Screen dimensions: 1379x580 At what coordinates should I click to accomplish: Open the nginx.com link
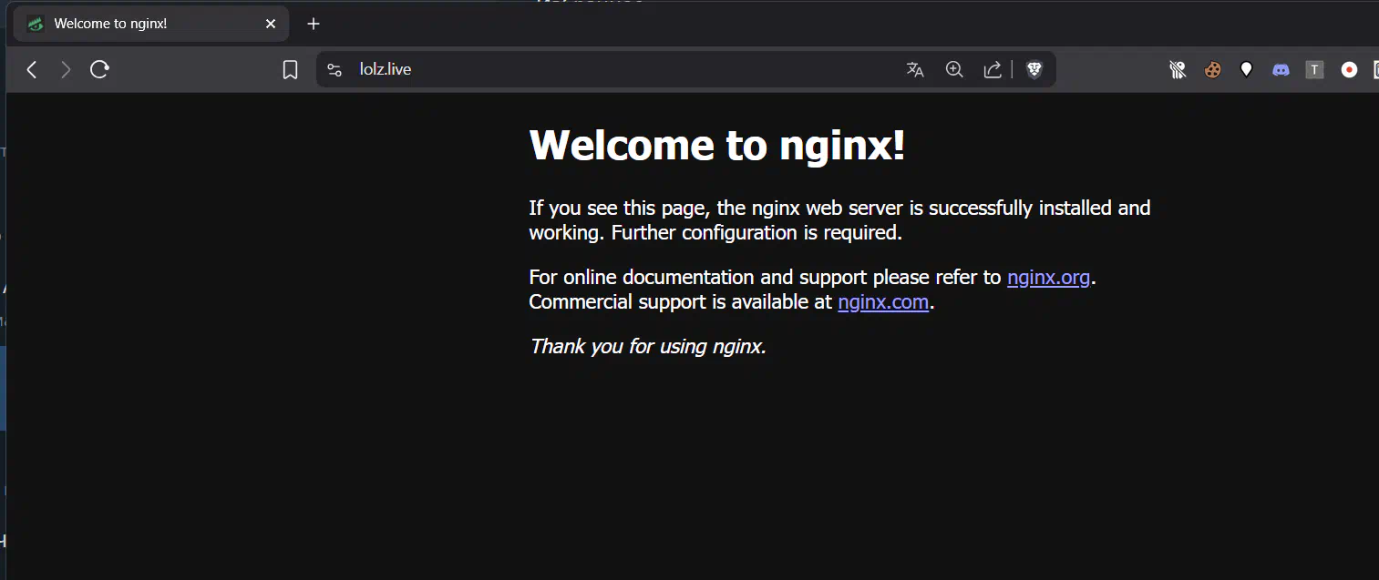pos(883,301)
